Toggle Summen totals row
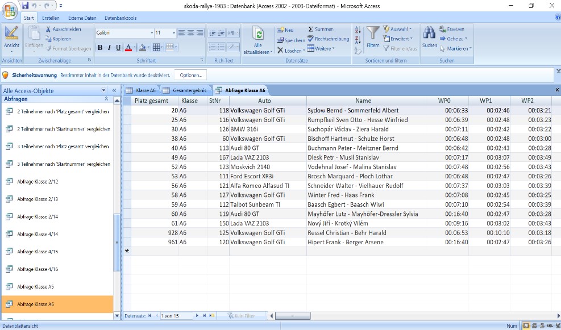Viewport: 561px width, 330px height. 321,29
